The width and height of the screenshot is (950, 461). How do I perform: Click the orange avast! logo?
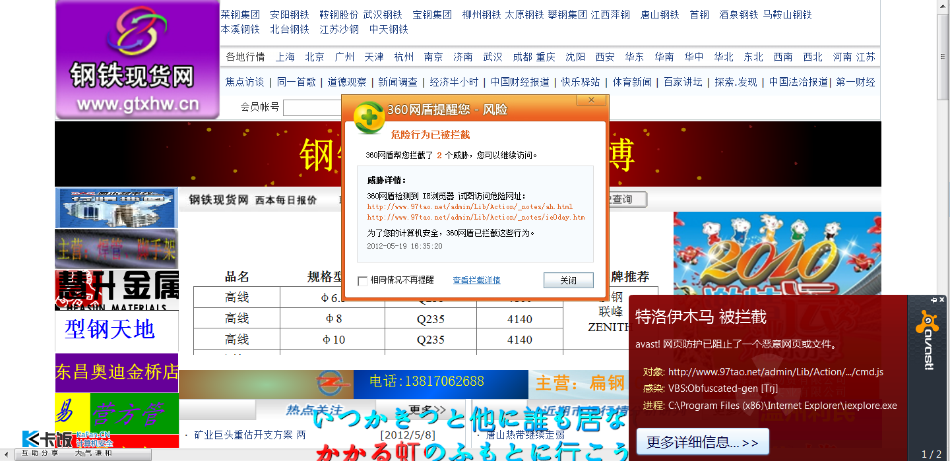point(928,321)
